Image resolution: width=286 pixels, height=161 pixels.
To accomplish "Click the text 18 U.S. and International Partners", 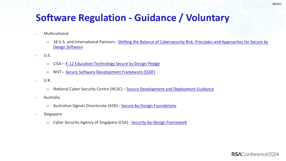I will (x=84, y=42).
